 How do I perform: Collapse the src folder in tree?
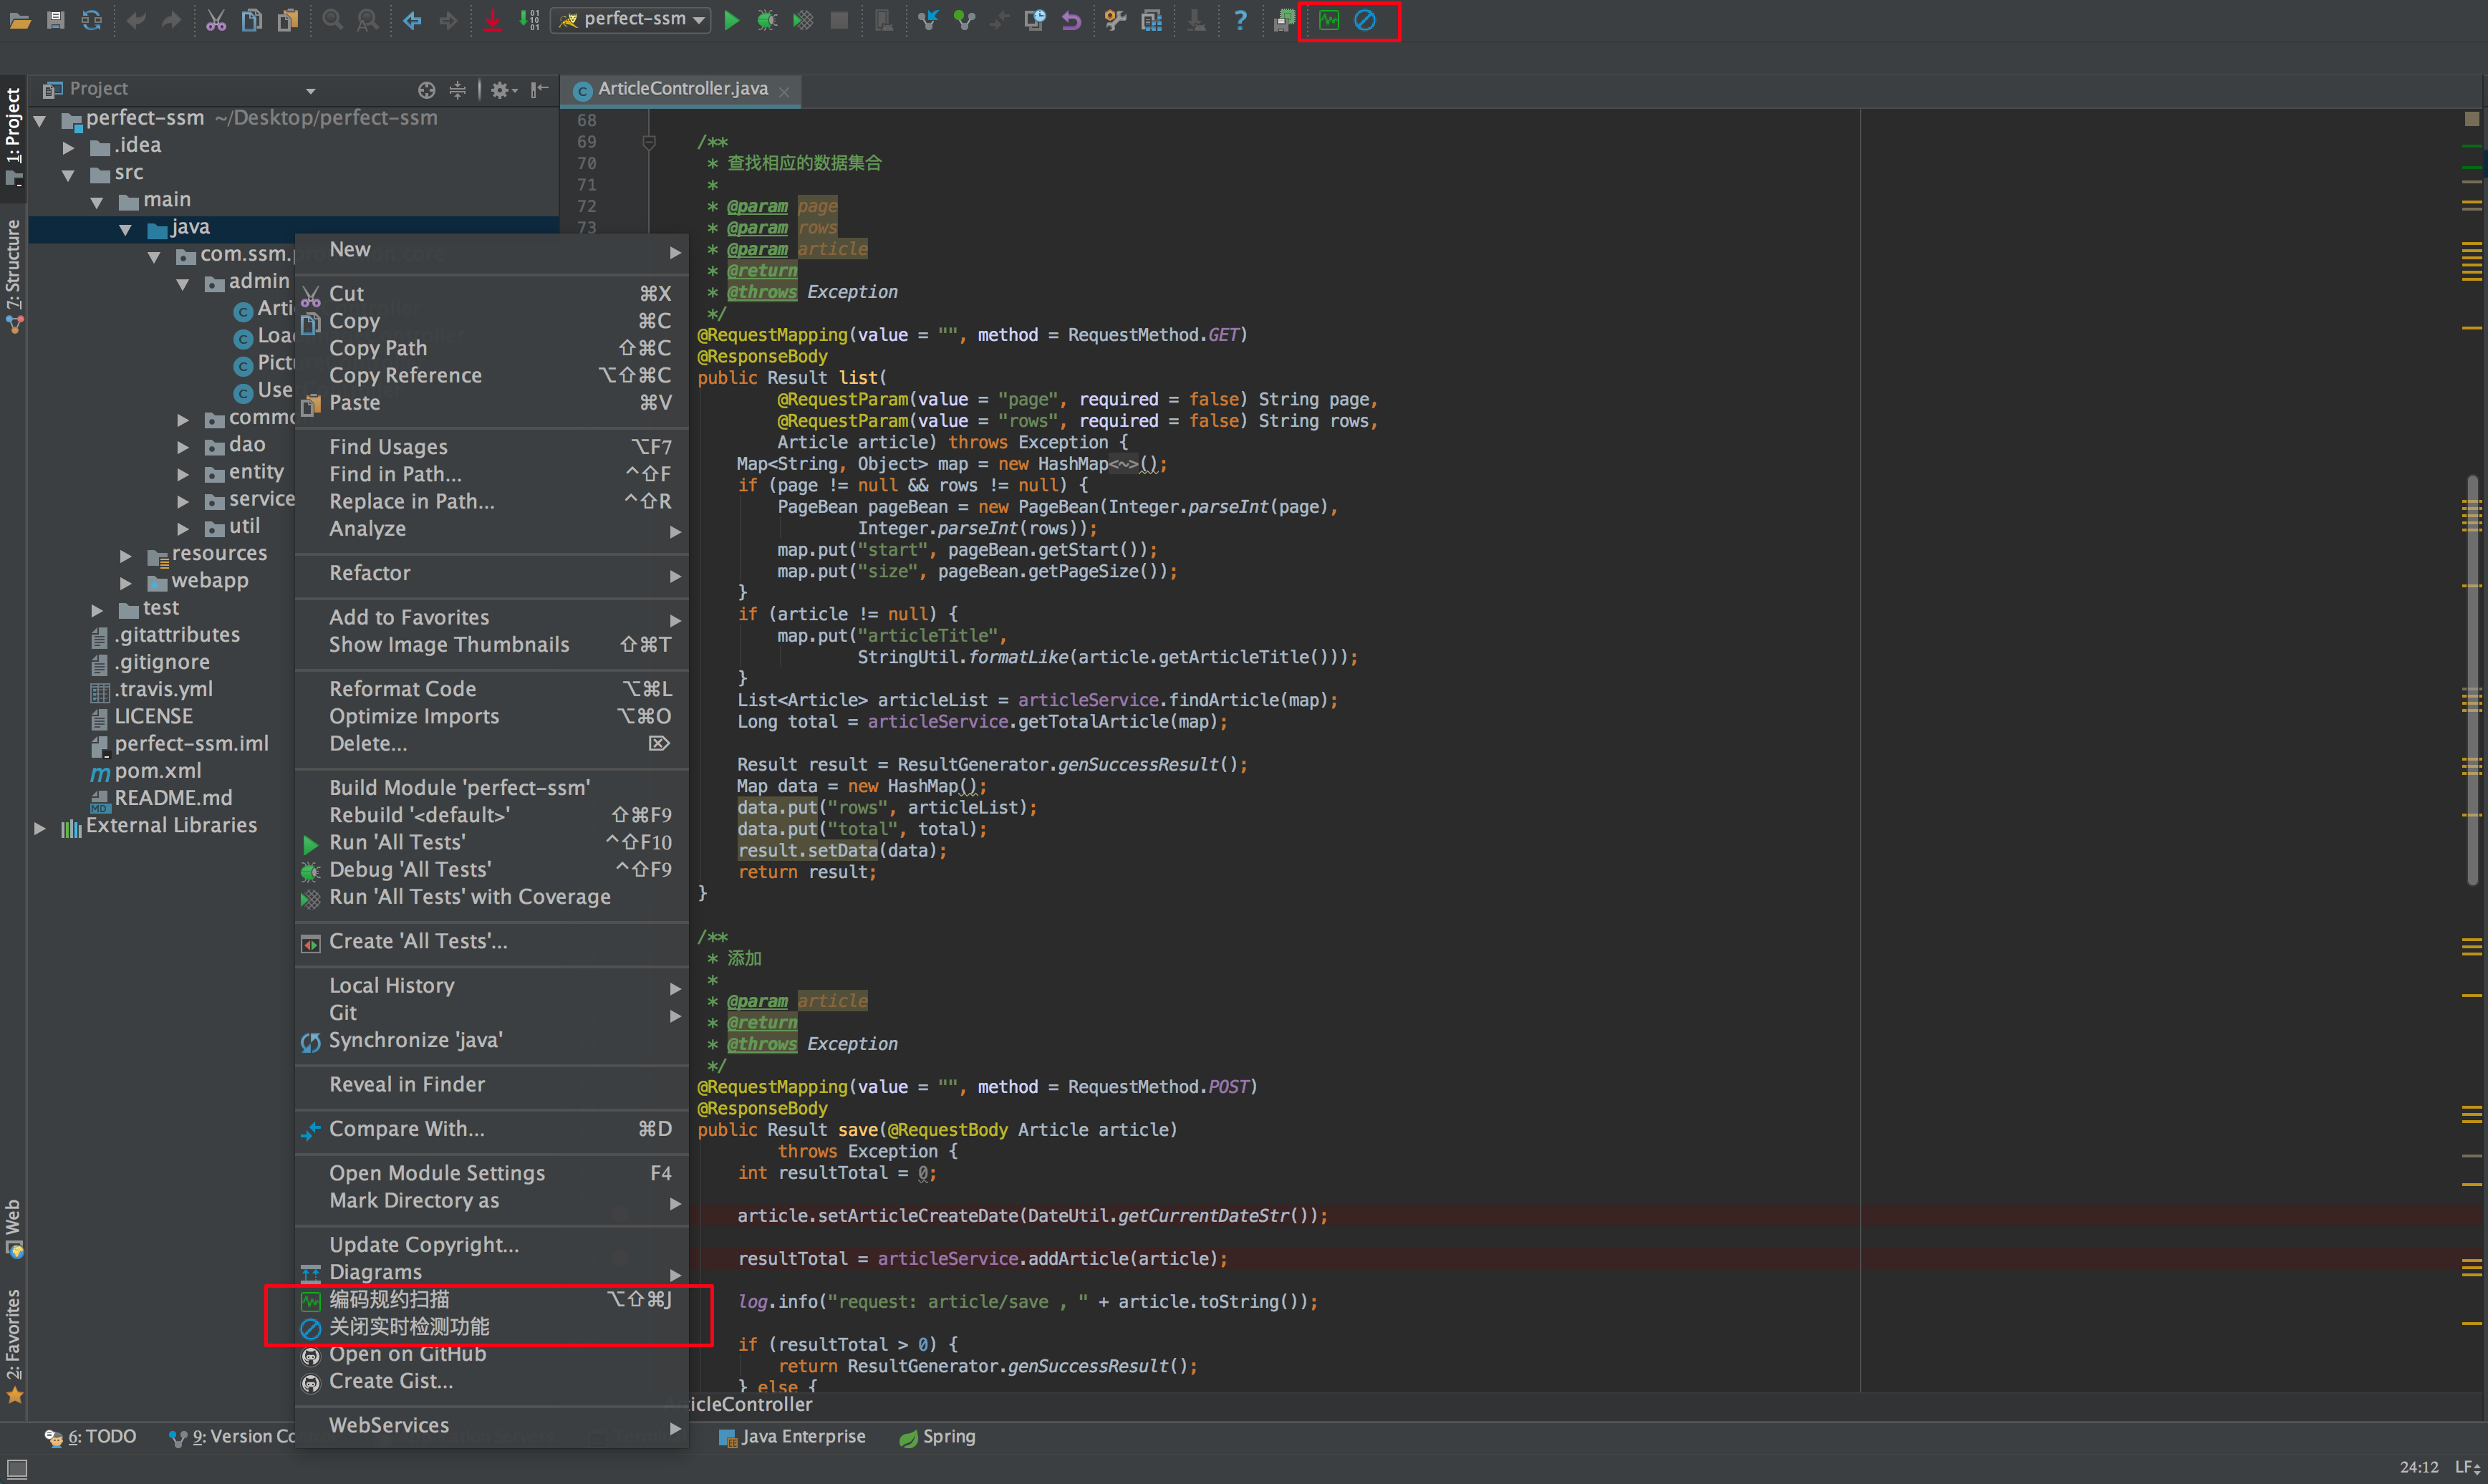68,175
